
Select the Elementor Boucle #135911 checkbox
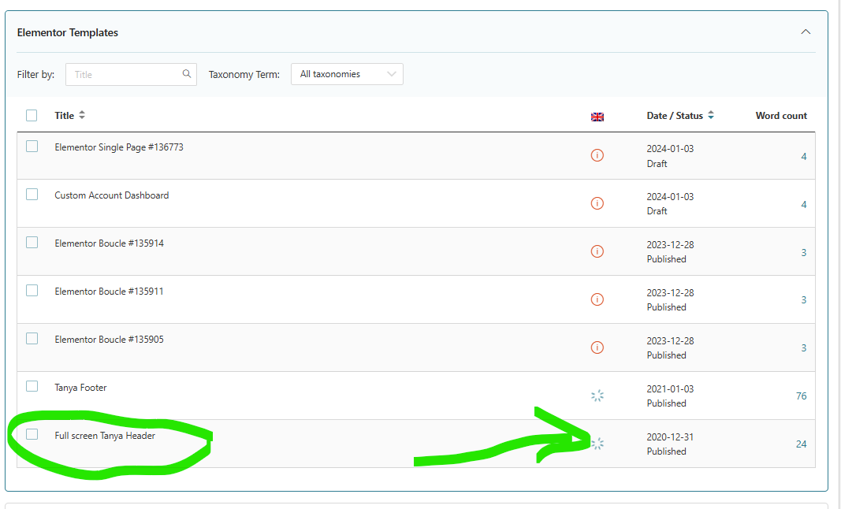(32, 290)
